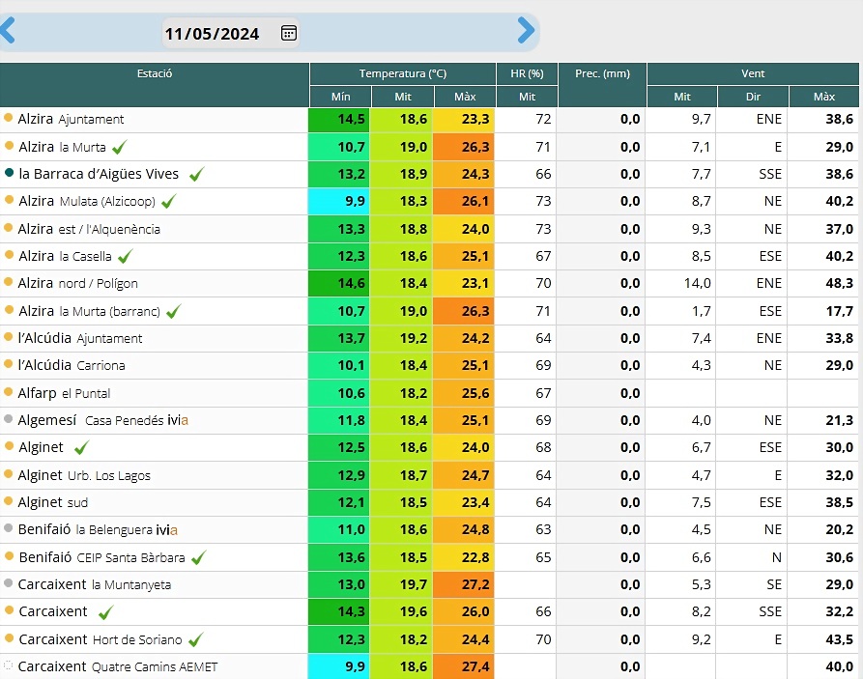Open Alzira est / l'Alquenència station

point(89,229)
